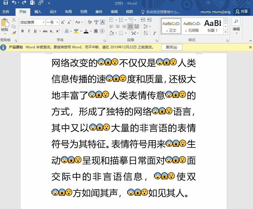Switch to the 布局 tab
Screen dimensions: 253x209
pos(69,12)
